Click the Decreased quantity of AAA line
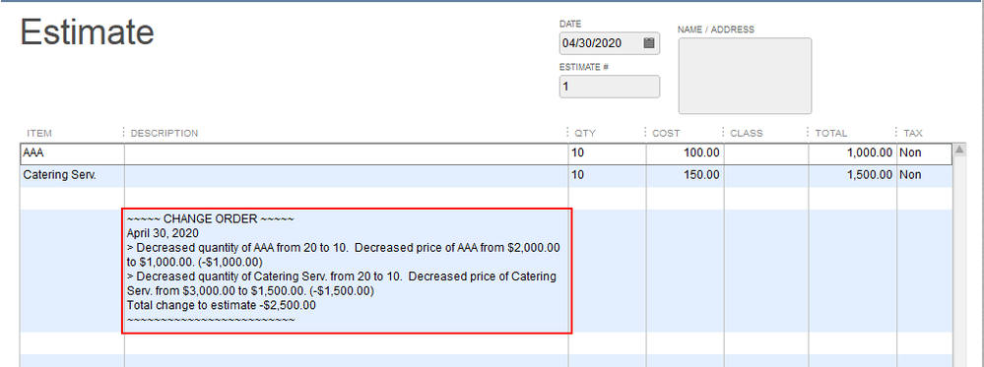Image resolution: width=984 pixels, height=367 pixels. [344, 255]
